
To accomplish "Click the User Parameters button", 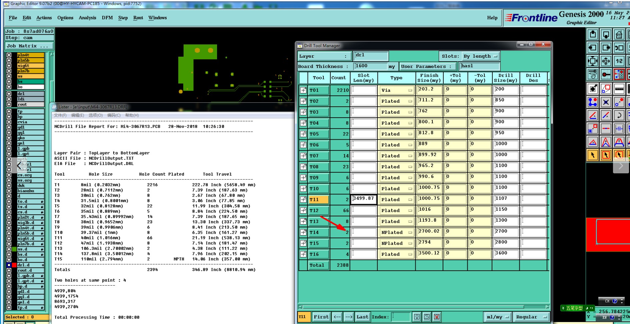I will 428,66.
